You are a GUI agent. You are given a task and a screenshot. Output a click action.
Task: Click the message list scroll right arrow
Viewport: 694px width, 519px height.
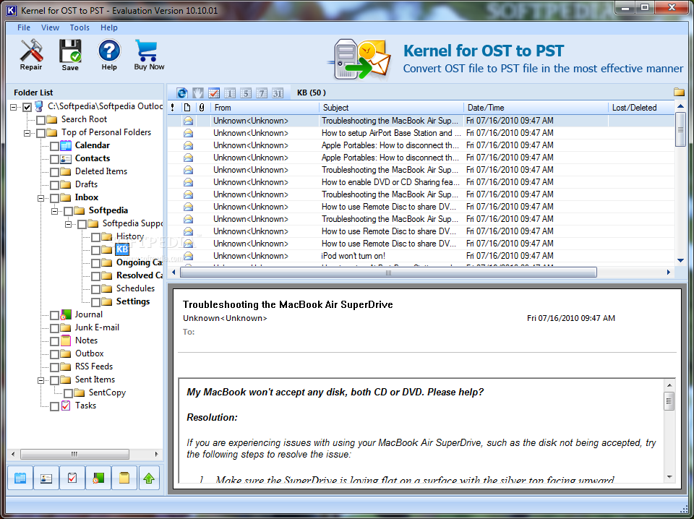pyautogui.click(x=668, y=272)
